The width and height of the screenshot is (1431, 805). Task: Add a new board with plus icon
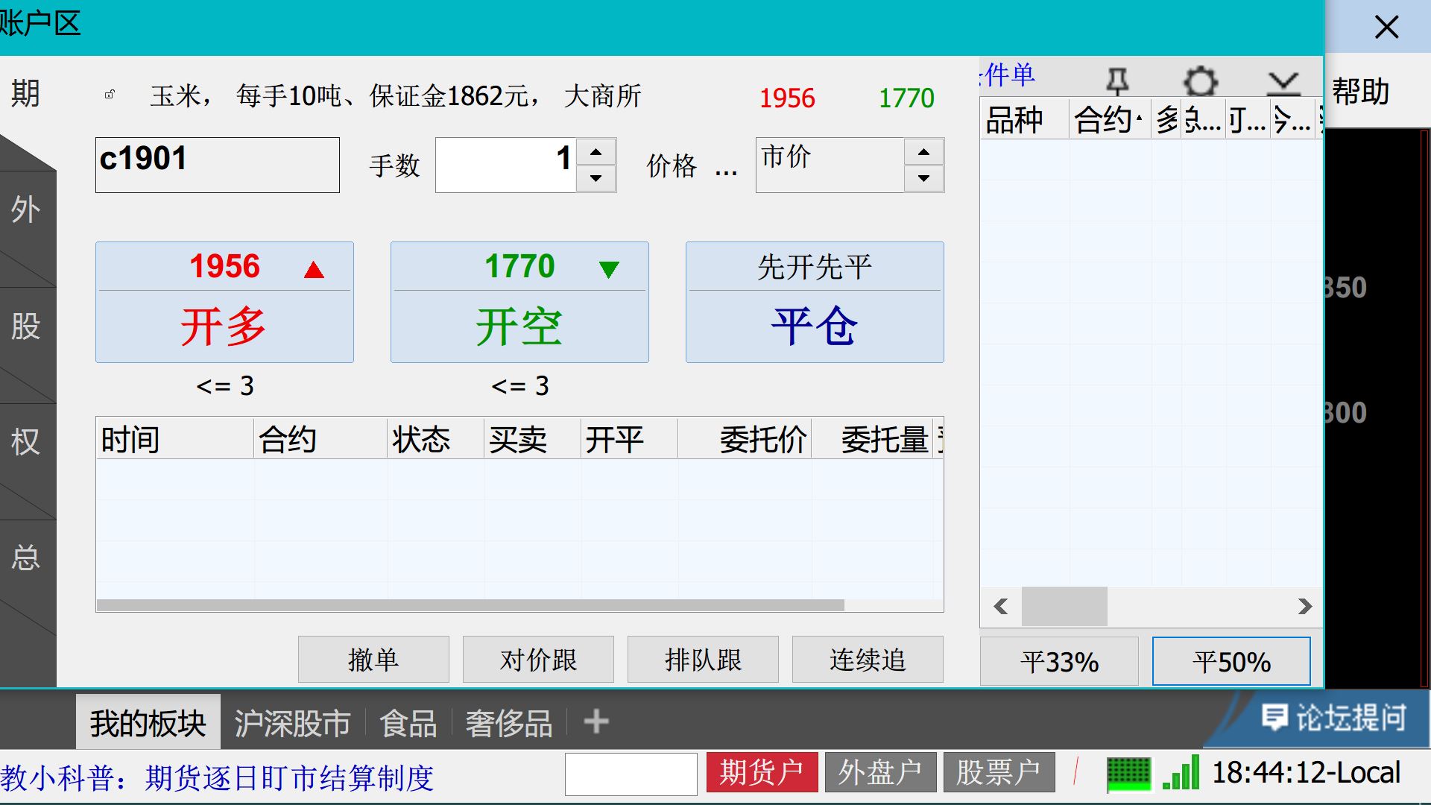click(596, 722)
